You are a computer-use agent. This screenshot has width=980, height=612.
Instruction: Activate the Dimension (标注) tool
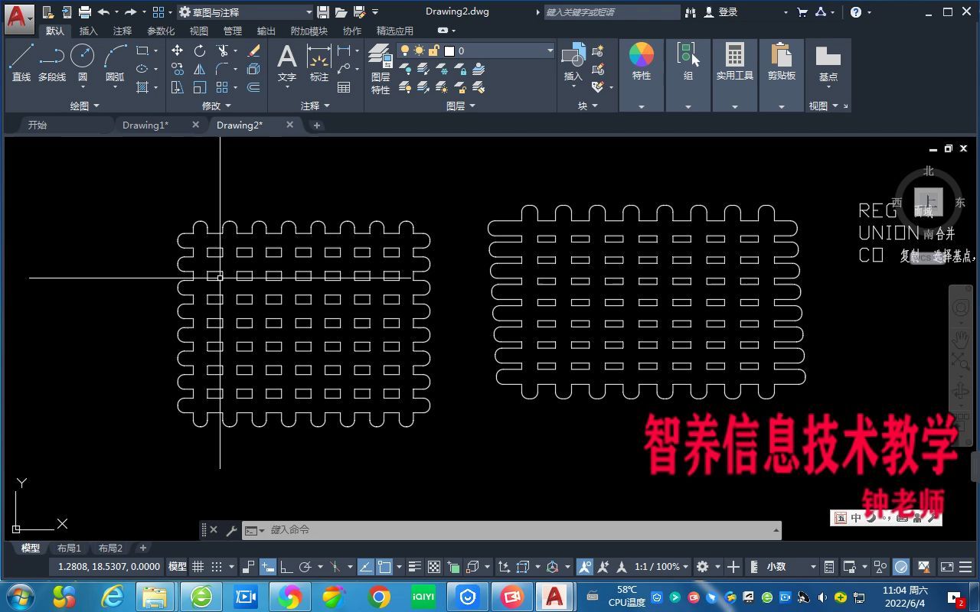pos(318,61)
